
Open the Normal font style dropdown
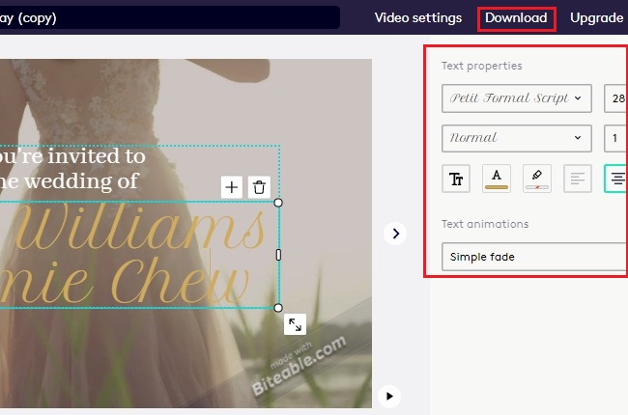[x=517, y=138]
